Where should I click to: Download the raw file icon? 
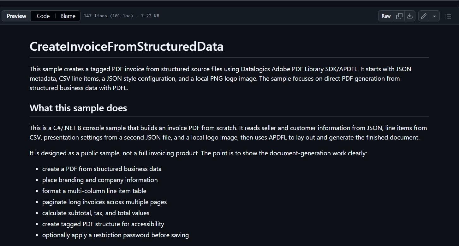[410, 16]
